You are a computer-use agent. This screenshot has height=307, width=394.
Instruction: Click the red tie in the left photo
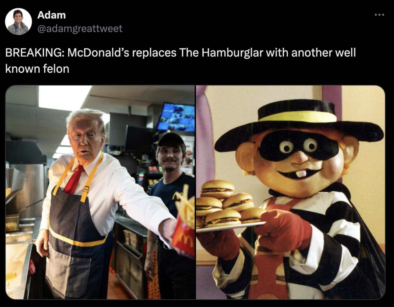75,180
